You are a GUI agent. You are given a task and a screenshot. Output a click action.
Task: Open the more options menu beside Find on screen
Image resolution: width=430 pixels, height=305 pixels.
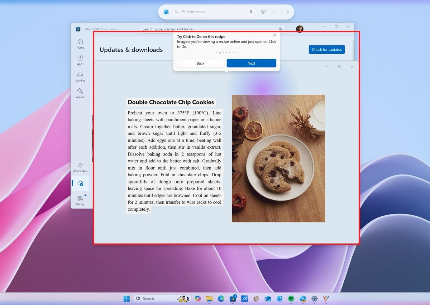click(x=274, y=12)
